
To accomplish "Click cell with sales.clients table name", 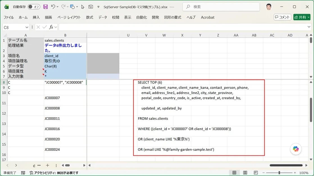I will pos(65,40).
